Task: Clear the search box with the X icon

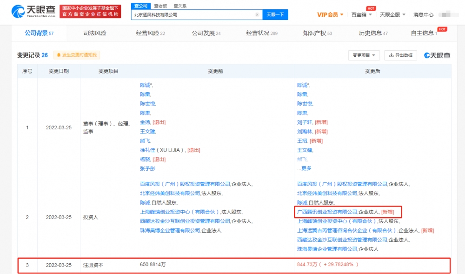Action: click(x=257, y=14)
